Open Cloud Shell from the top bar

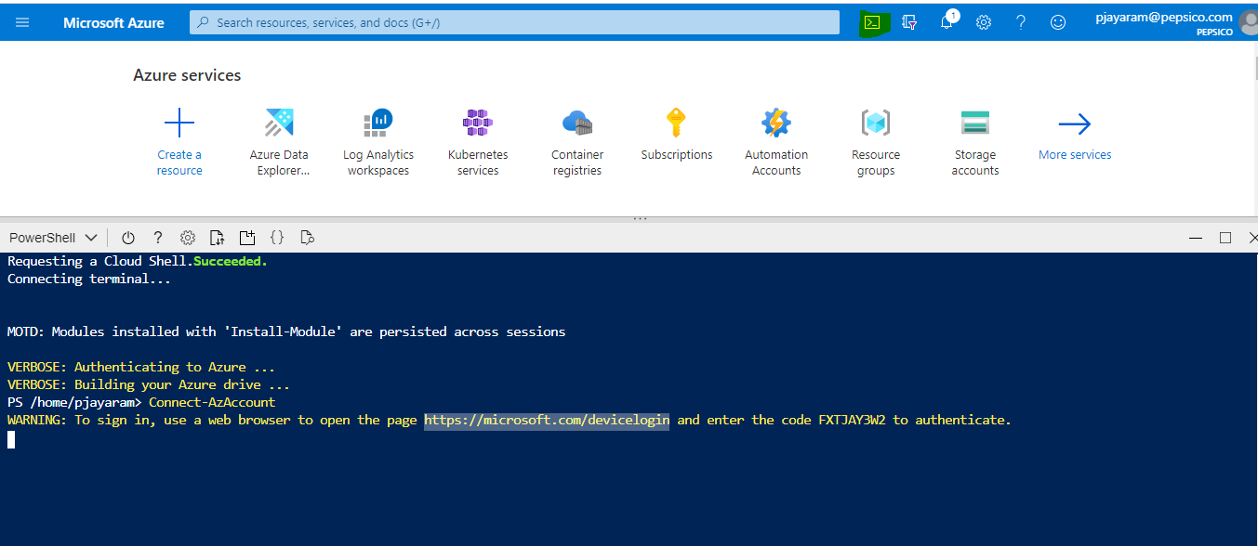872,22
